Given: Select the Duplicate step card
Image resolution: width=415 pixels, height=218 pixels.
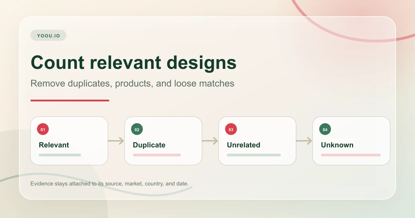Looking at the screenshot, I should (163, 140).
